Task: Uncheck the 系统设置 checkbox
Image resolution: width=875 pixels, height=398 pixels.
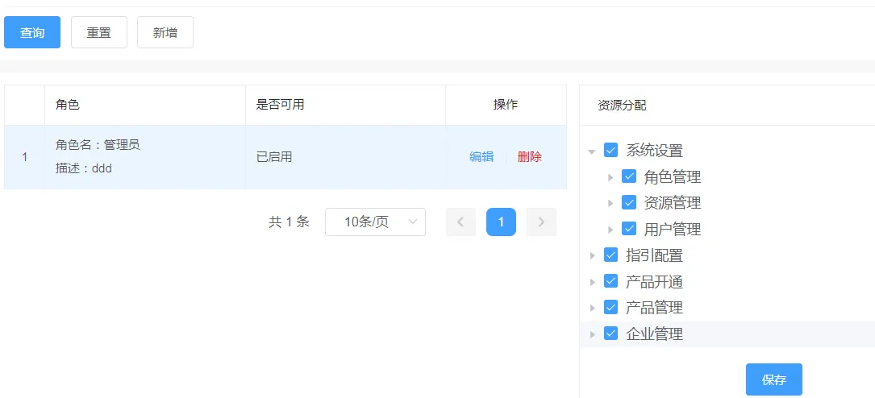Action: click(x=610, y=150)
